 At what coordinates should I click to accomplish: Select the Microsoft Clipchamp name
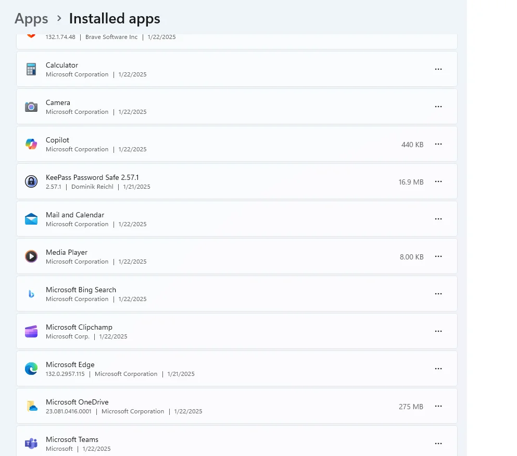click(79, 327)
